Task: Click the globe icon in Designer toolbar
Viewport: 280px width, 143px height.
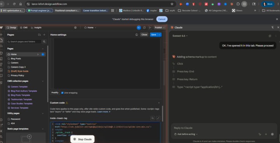Action: click(x=75, y=28)
